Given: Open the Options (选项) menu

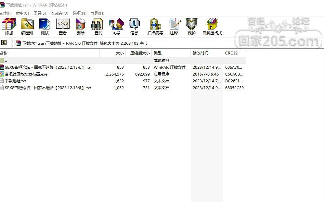Looking at the screenshot, I should coord(79,13).
